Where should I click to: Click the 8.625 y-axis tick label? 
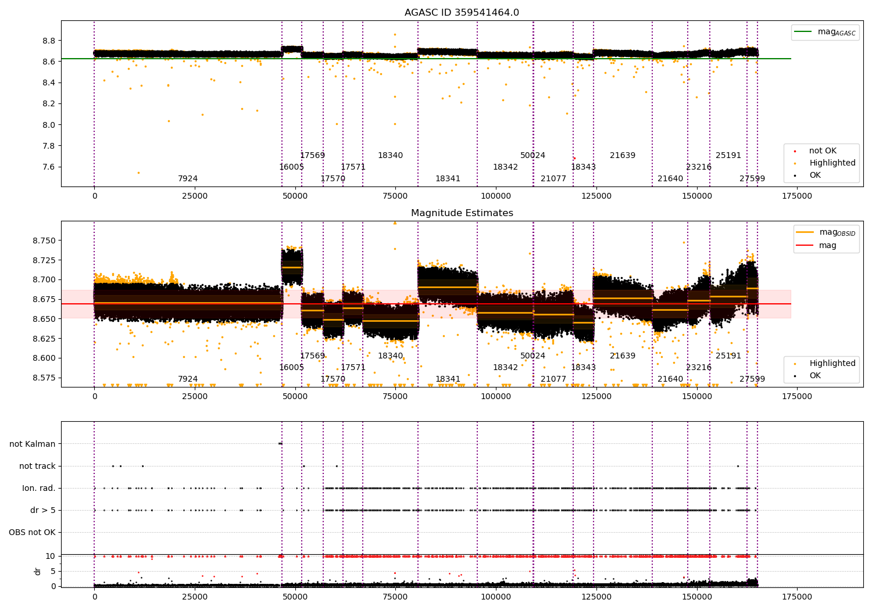coord(44,339)
